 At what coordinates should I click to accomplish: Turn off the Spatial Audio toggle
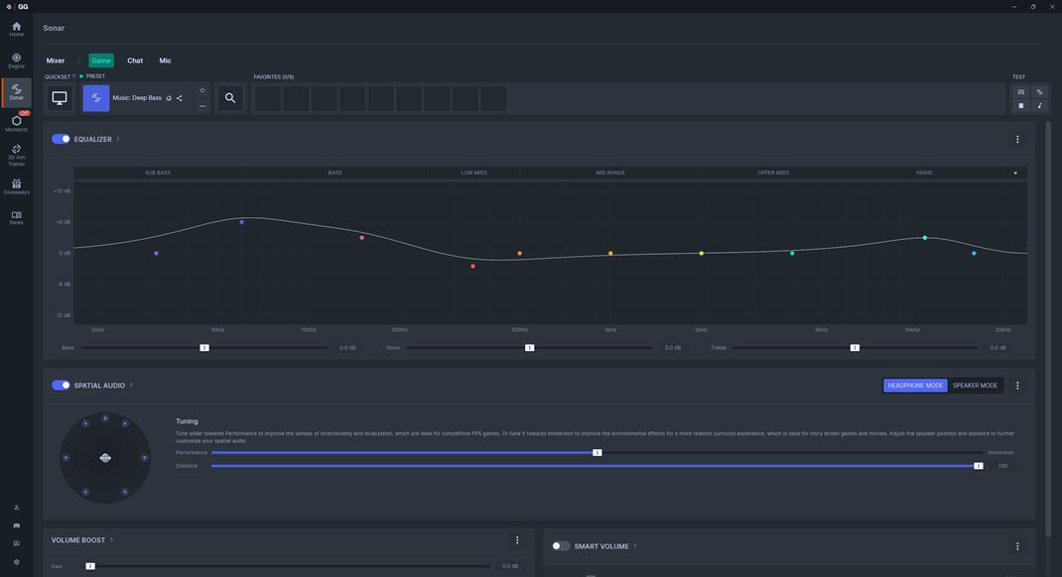[x=61, y=385]
